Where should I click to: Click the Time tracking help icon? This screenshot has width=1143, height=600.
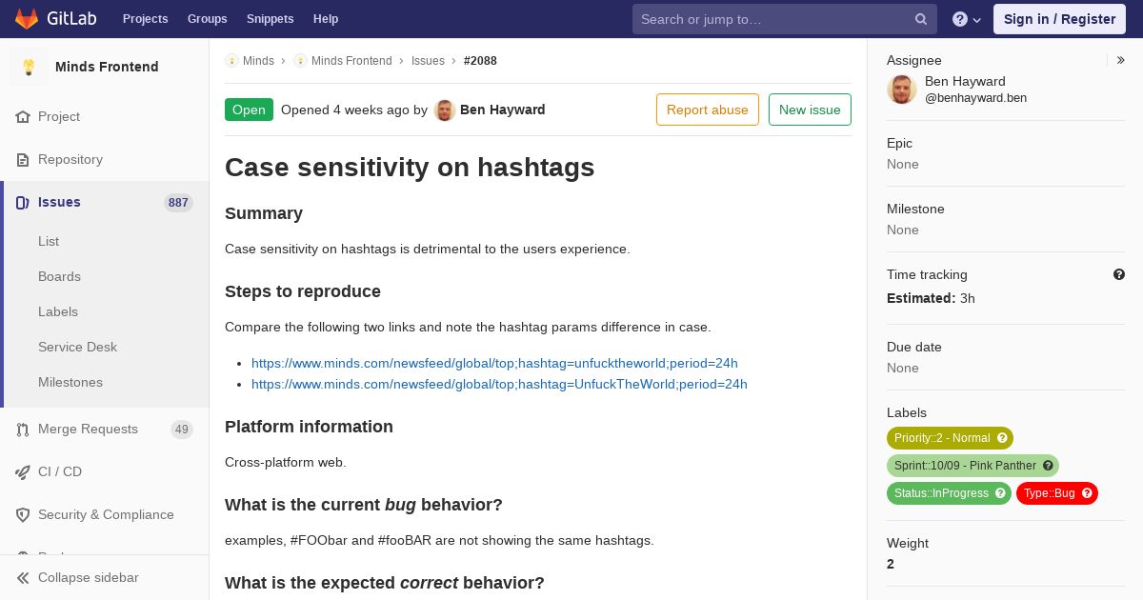[x=1119, y=274]
